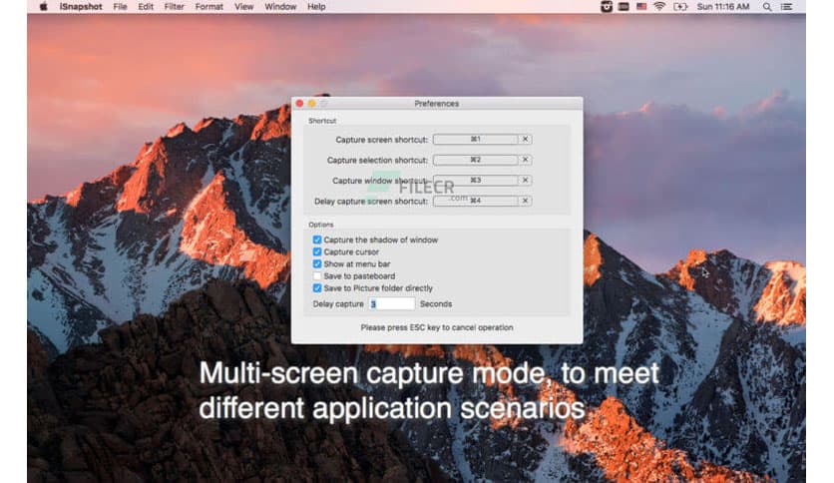The width and height of the screenshot is (834, 483).
Task: Clear the Capture selection shortcut
Action: pyautogui.click(x=525, y=160)
